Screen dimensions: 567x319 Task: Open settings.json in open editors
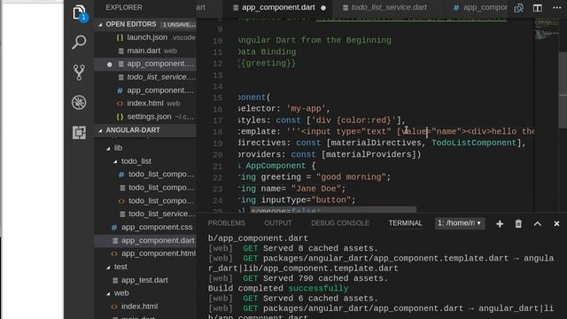click(x=145, y=117)
